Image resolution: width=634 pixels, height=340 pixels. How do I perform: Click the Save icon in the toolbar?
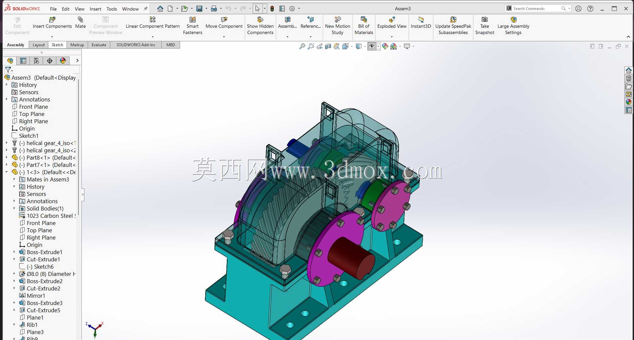tap(199, 9)
